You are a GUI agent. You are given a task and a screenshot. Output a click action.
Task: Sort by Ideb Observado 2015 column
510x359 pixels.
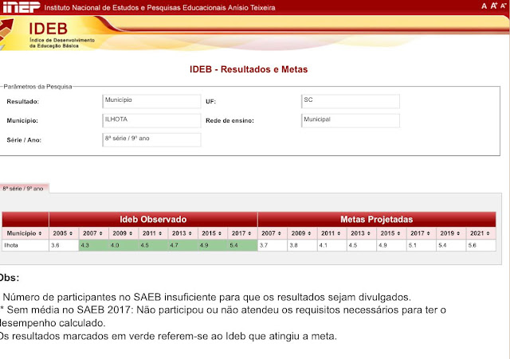click(x=213, y=233)
